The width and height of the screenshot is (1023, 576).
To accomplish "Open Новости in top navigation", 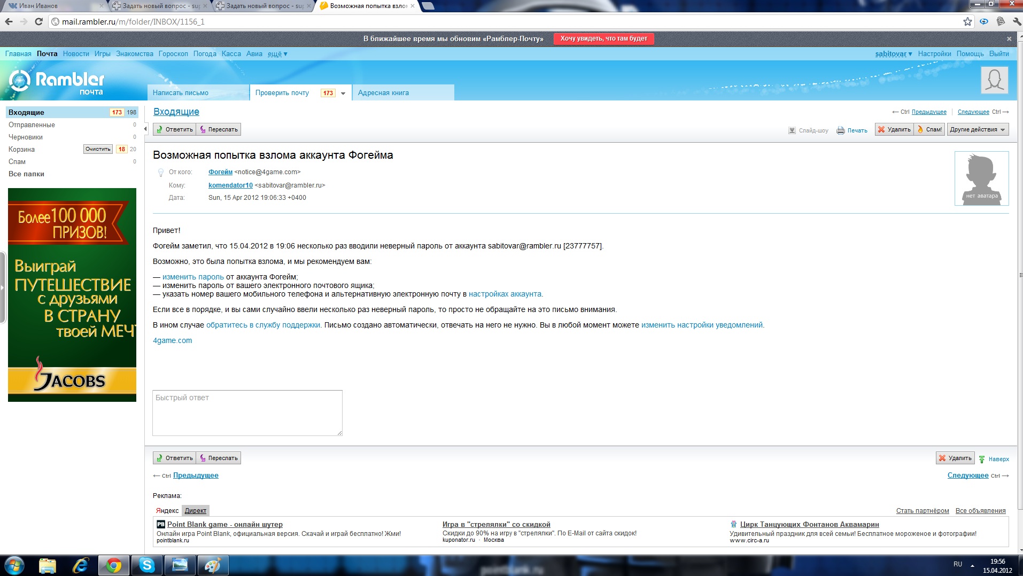I will pyautogui.click(x=76, y=53).
